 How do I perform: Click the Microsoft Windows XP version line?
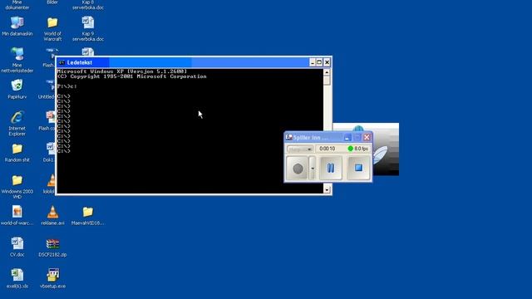pyautogui.click(x=122, y=71)
